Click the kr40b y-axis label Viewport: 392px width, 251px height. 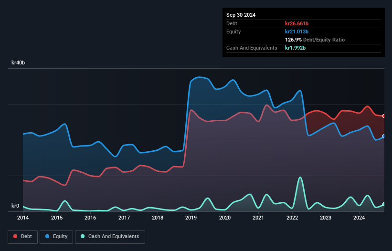(x=18, y=63)
